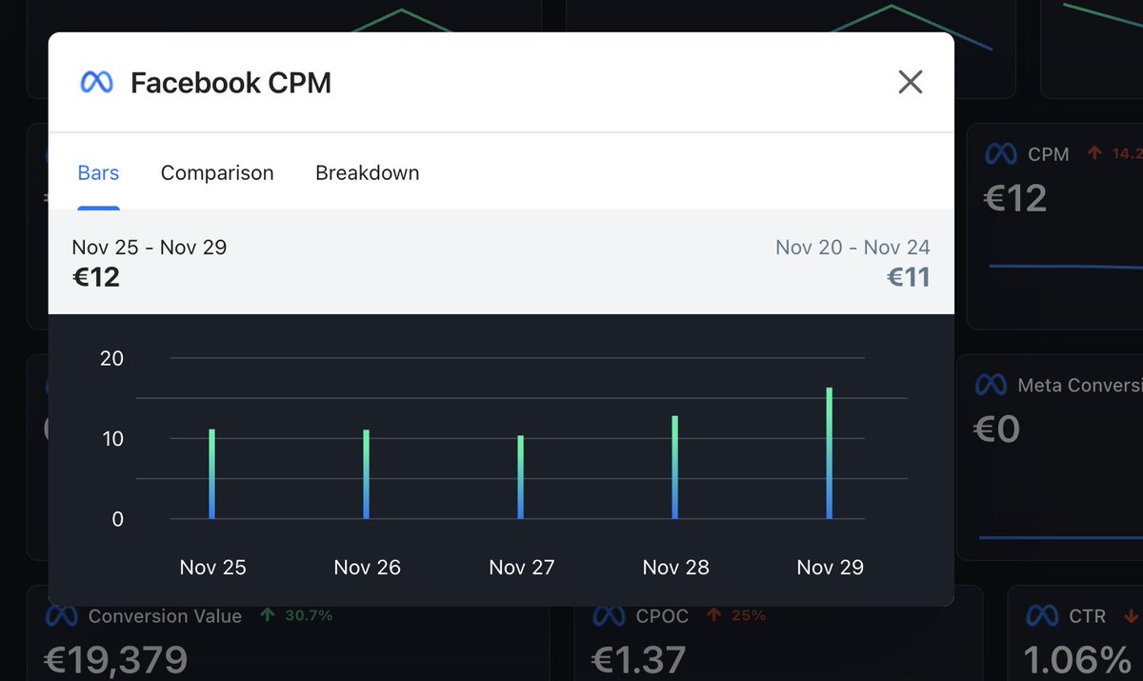Click the €12 value on CPM card
The width and height of the screenshot is (1143, 681).
tap(1015, 198)
